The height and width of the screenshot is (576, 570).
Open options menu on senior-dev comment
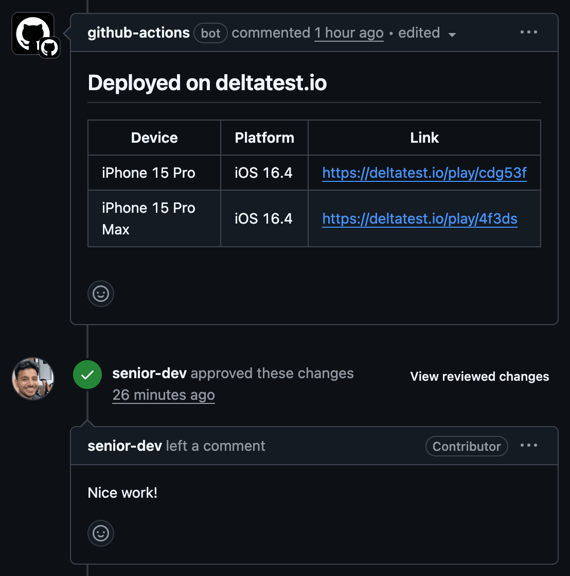point(528,446)
